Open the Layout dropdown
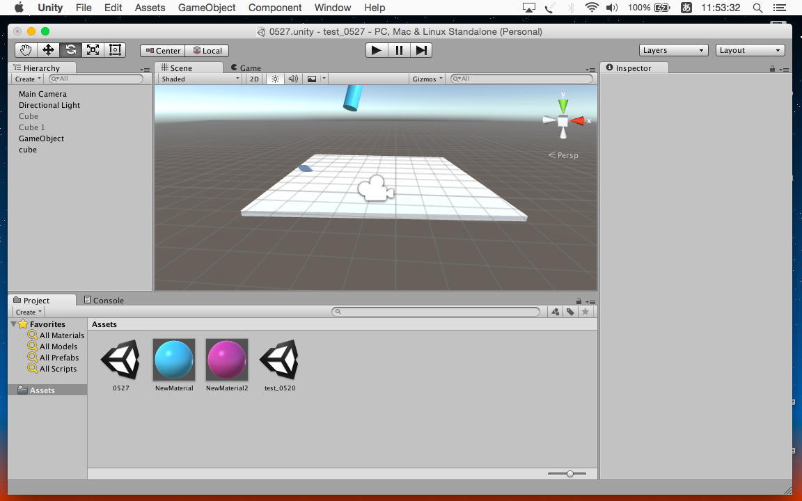 click(750, 50)
